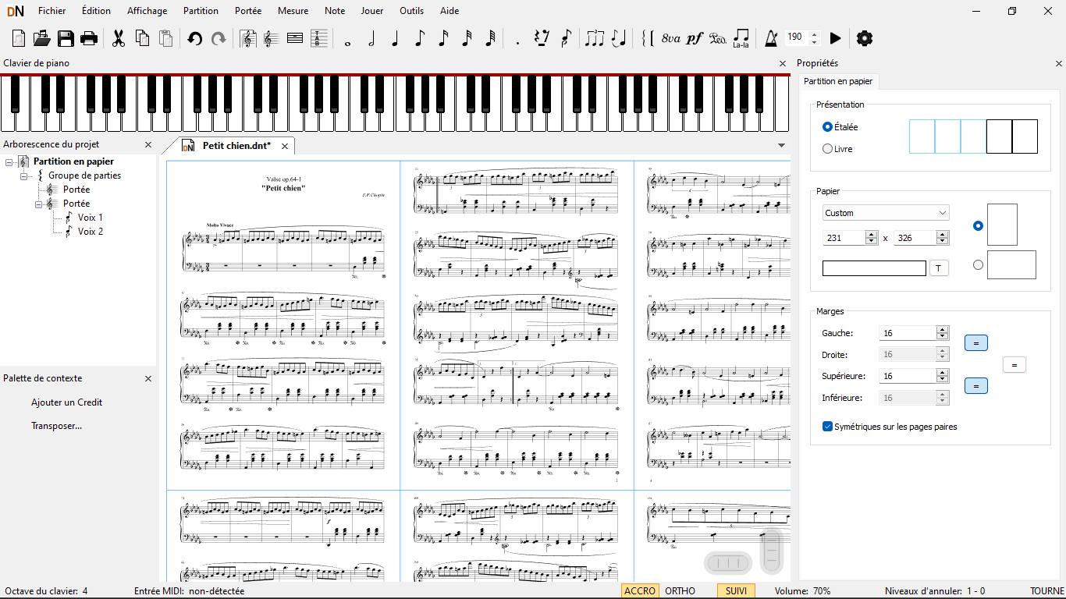Close the Clavier de piano panel

pyautogui.click(x=783, y=64)
